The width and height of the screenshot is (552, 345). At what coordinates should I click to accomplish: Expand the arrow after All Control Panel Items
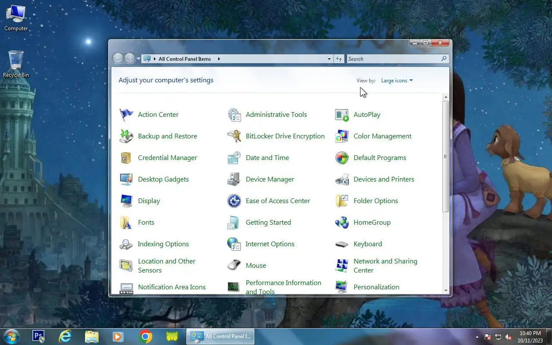[219, 59]
